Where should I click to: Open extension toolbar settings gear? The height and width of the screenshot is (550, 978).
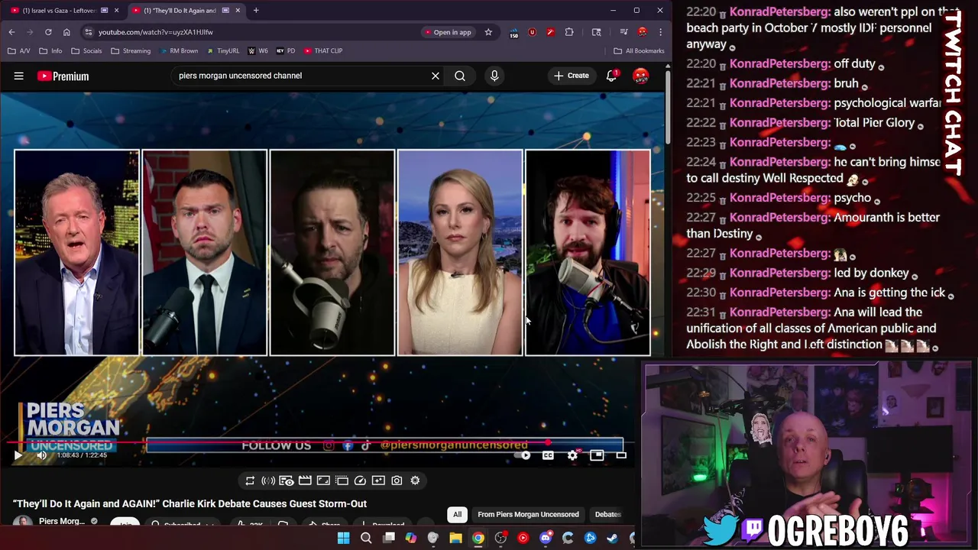tap(415, 480)
